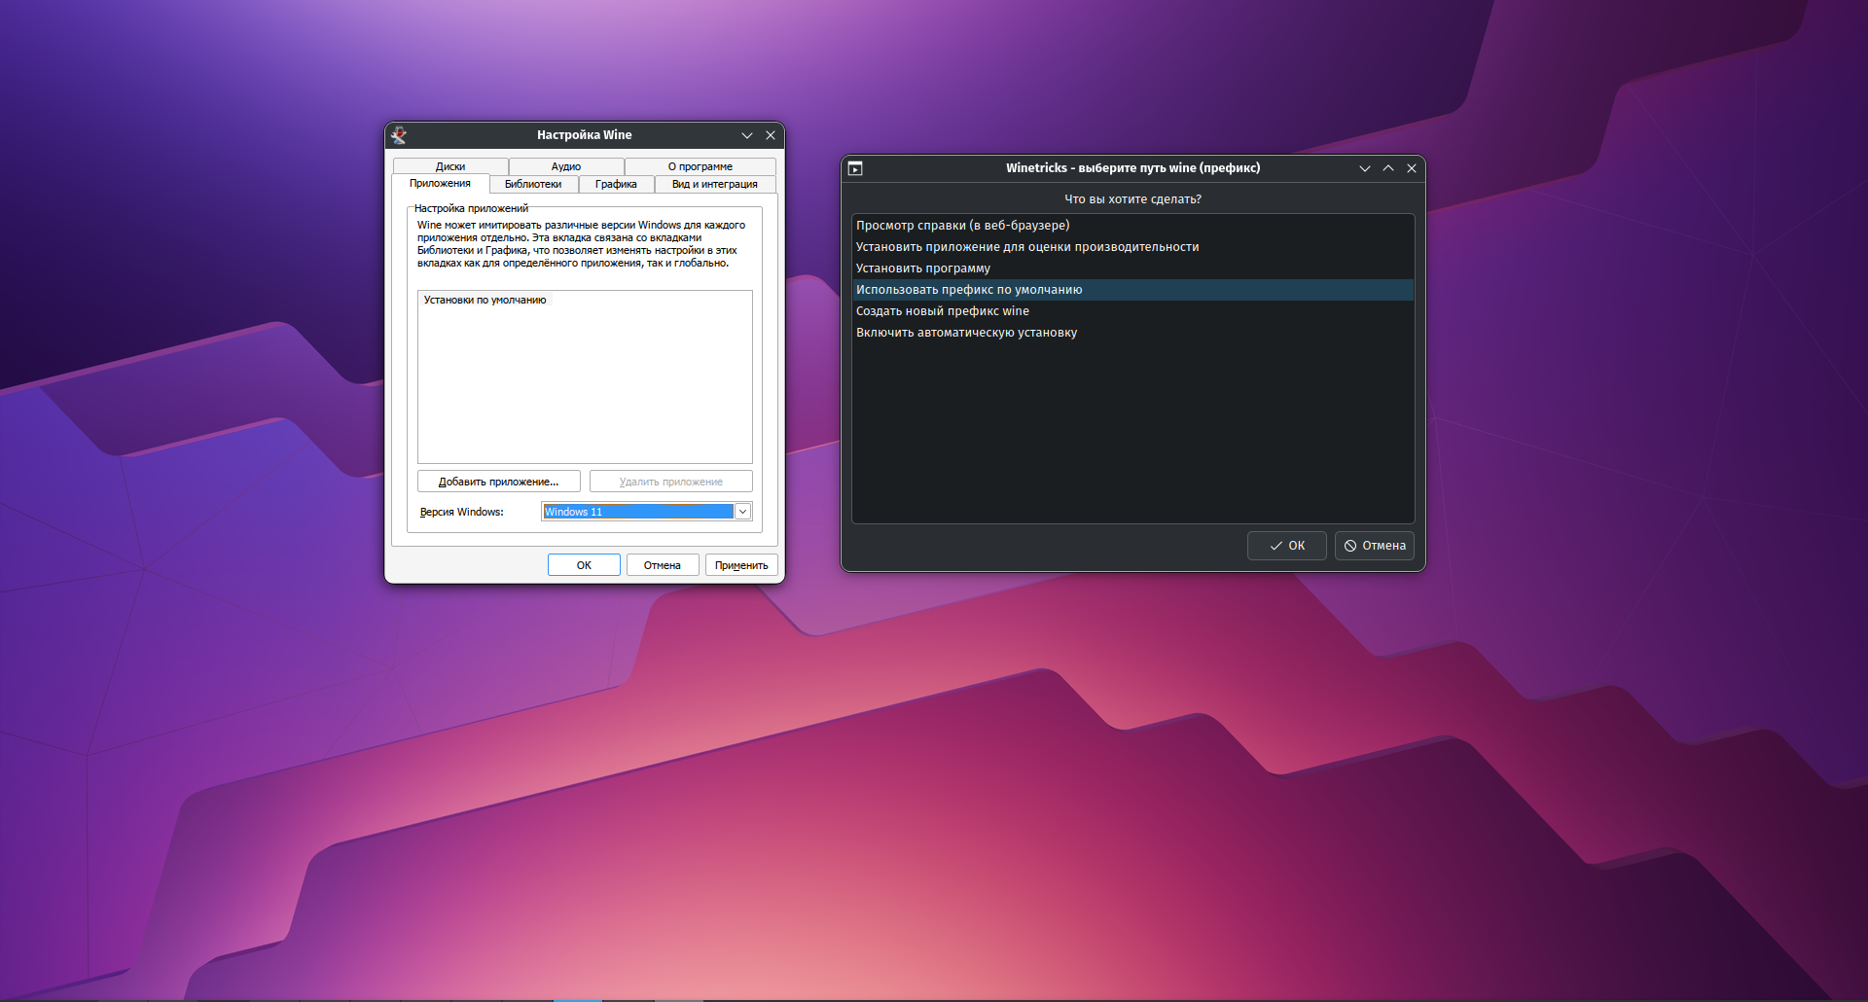Confirm Winetricks choice with OK button
Viewport: 1868px width, 1002px height.
(1287, 546)
